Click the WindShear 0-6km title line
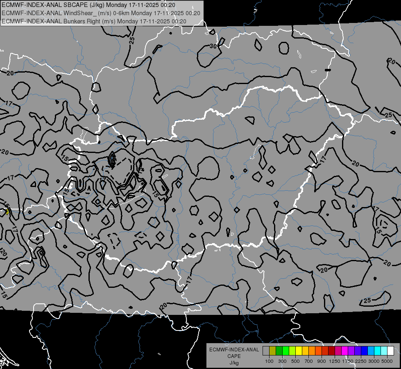 pyautogui.click(x=101, y=13)
